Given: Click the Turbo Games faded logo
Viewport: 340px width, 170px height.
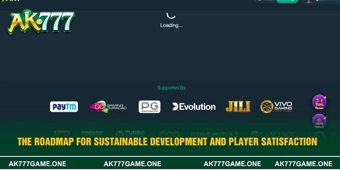Looking at the screenshot, I should 130,134.
